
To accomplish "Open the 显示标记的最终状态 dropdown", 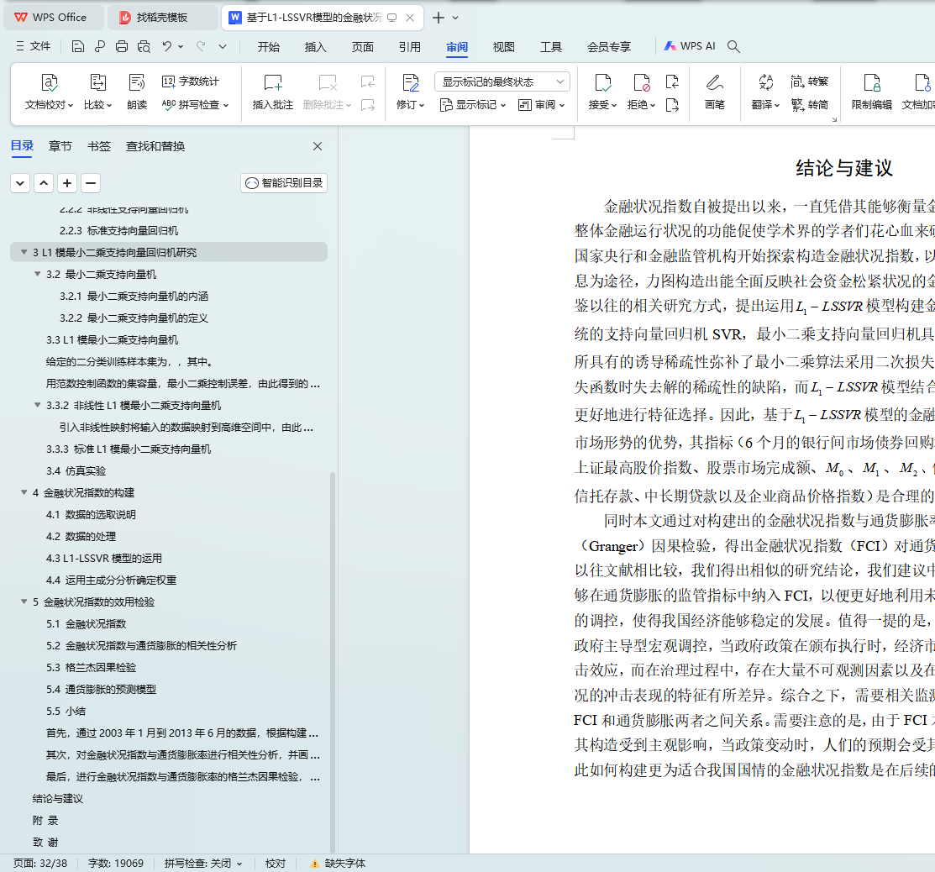I will (502, 81).
